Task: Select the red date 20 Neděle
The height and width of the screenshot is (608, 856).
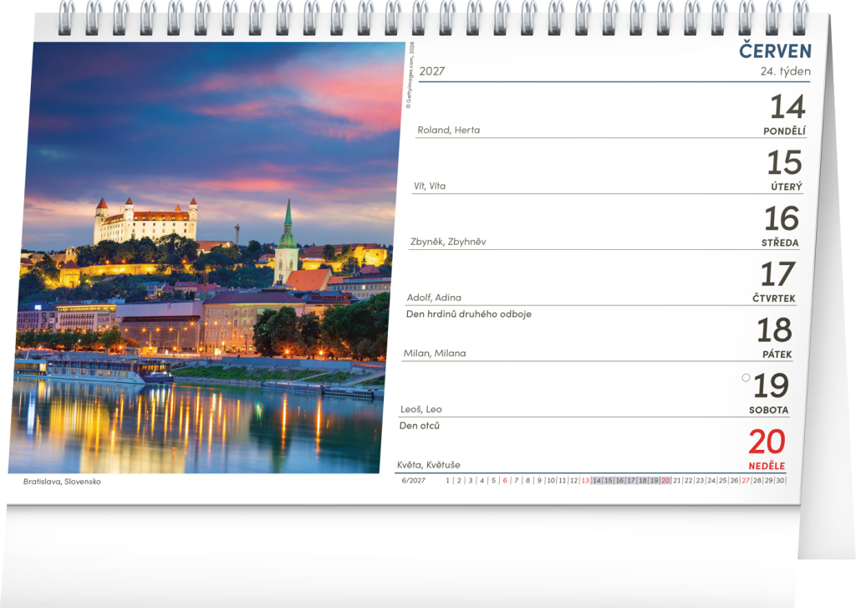Action: (x=767, y=442)
